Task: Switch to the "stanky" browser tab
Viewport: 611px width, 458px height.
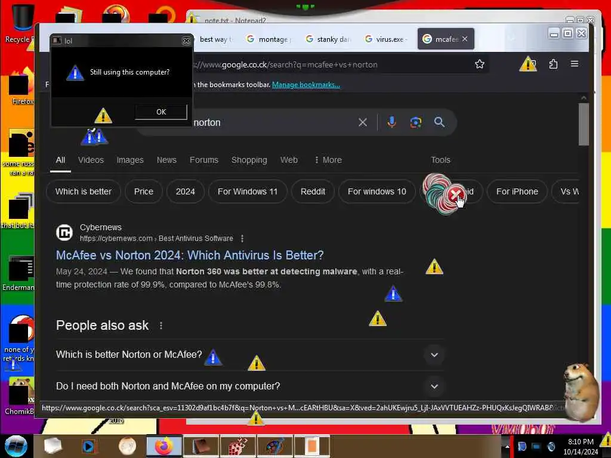Action: click(x=329, y=39)
